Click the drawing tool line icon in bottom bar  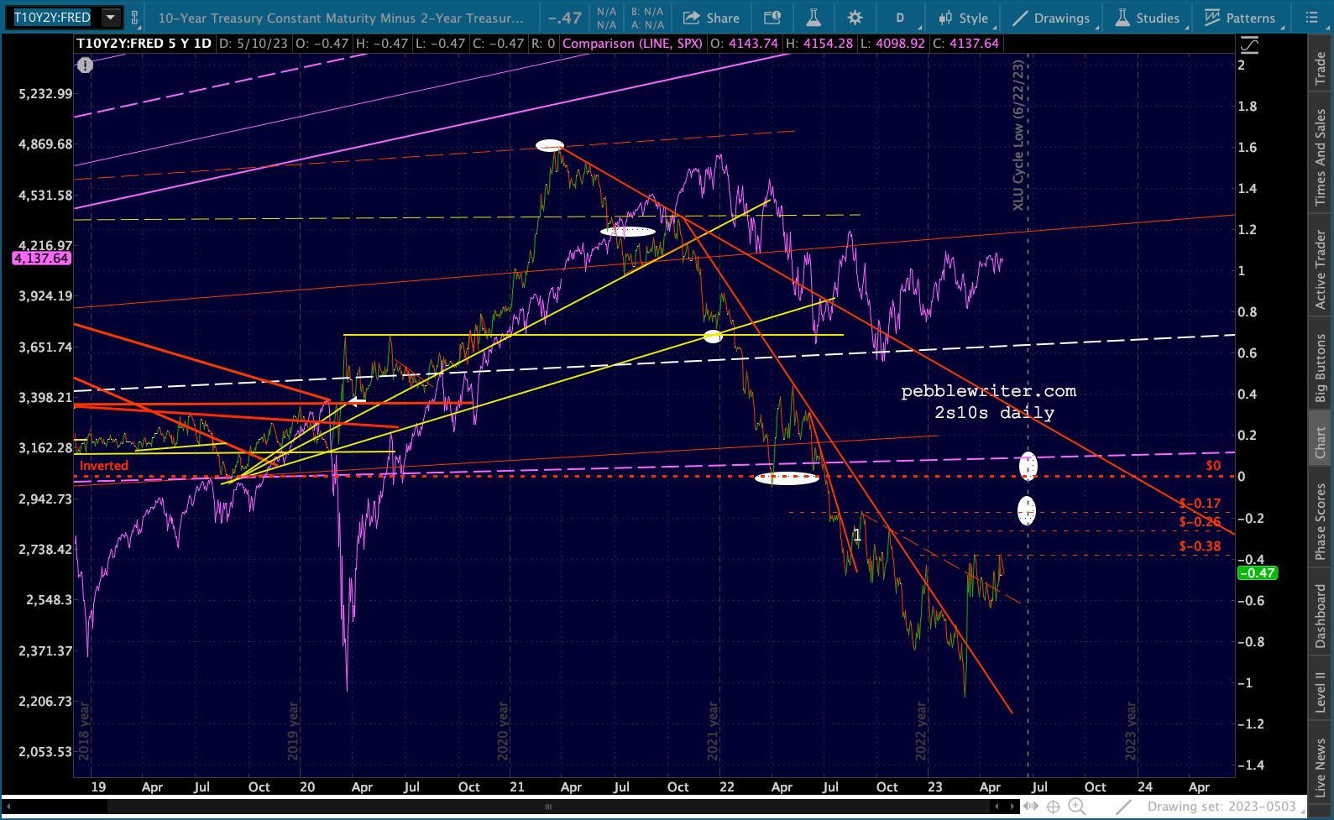pyautogui.click(x=1123, y=807)
